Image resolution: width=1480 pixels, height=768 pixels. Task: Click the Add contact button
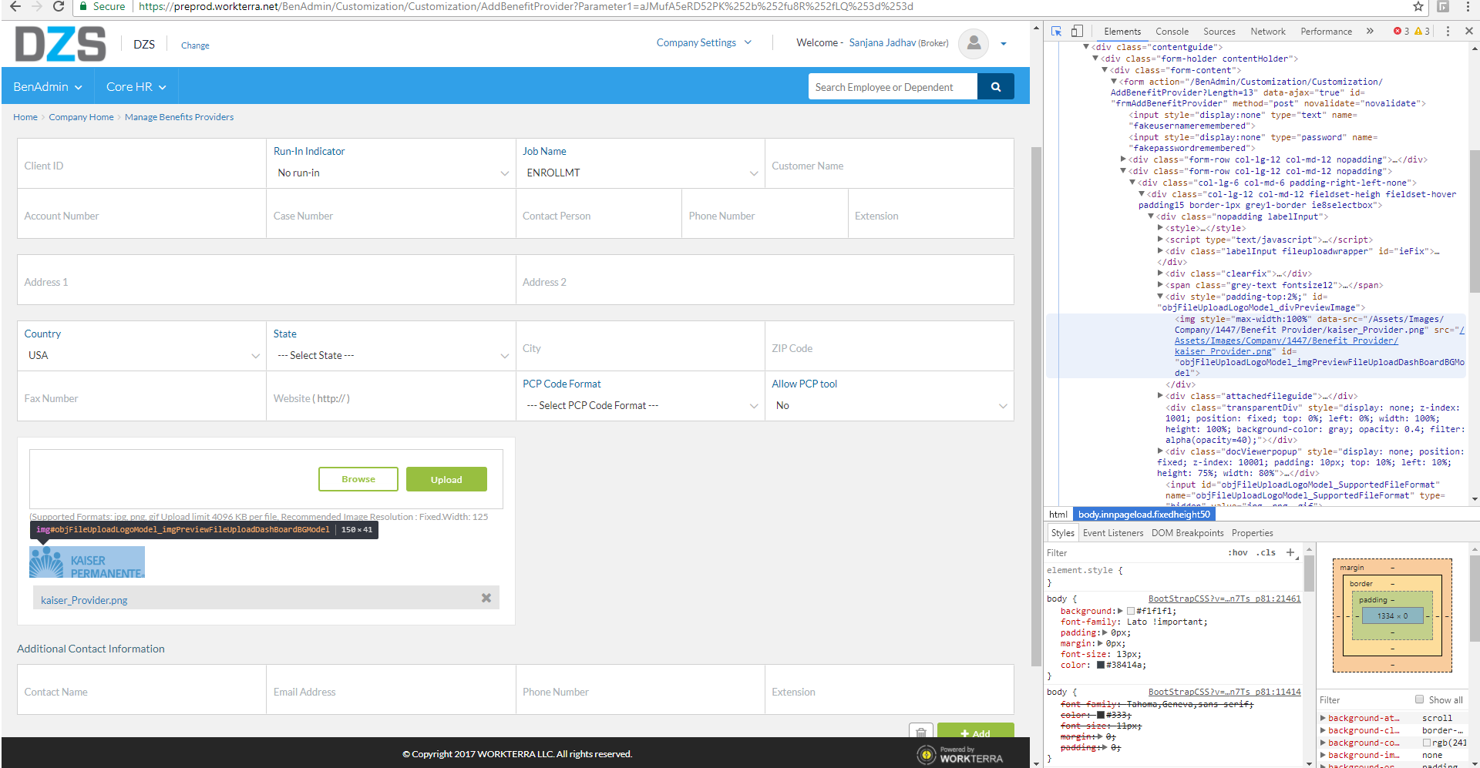click(975, 733)
